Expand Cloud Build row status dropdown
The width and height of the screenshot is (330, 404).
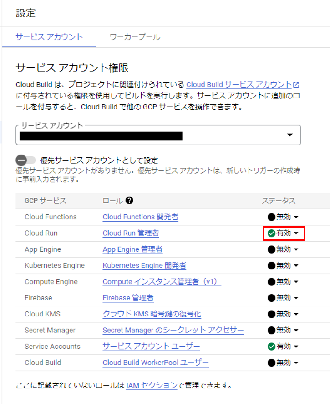tap(283, 363)
